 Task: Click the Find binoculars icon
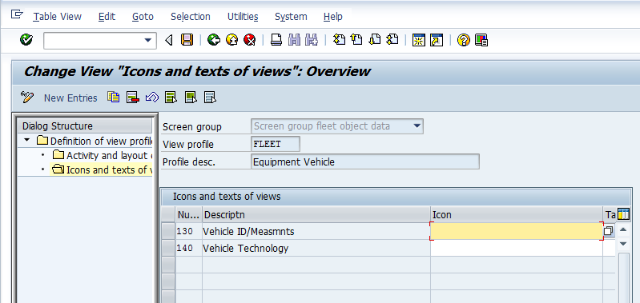point(294,40)
